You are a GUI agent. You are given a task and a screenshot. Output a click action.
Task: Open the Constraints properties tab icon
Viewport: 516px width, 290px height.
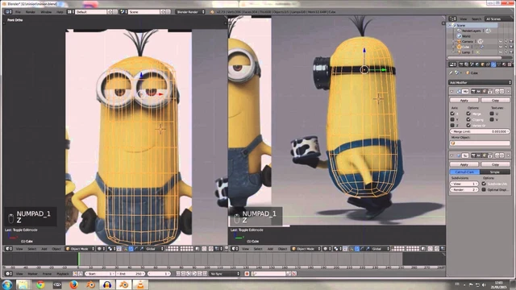click(x=488, y=64)
